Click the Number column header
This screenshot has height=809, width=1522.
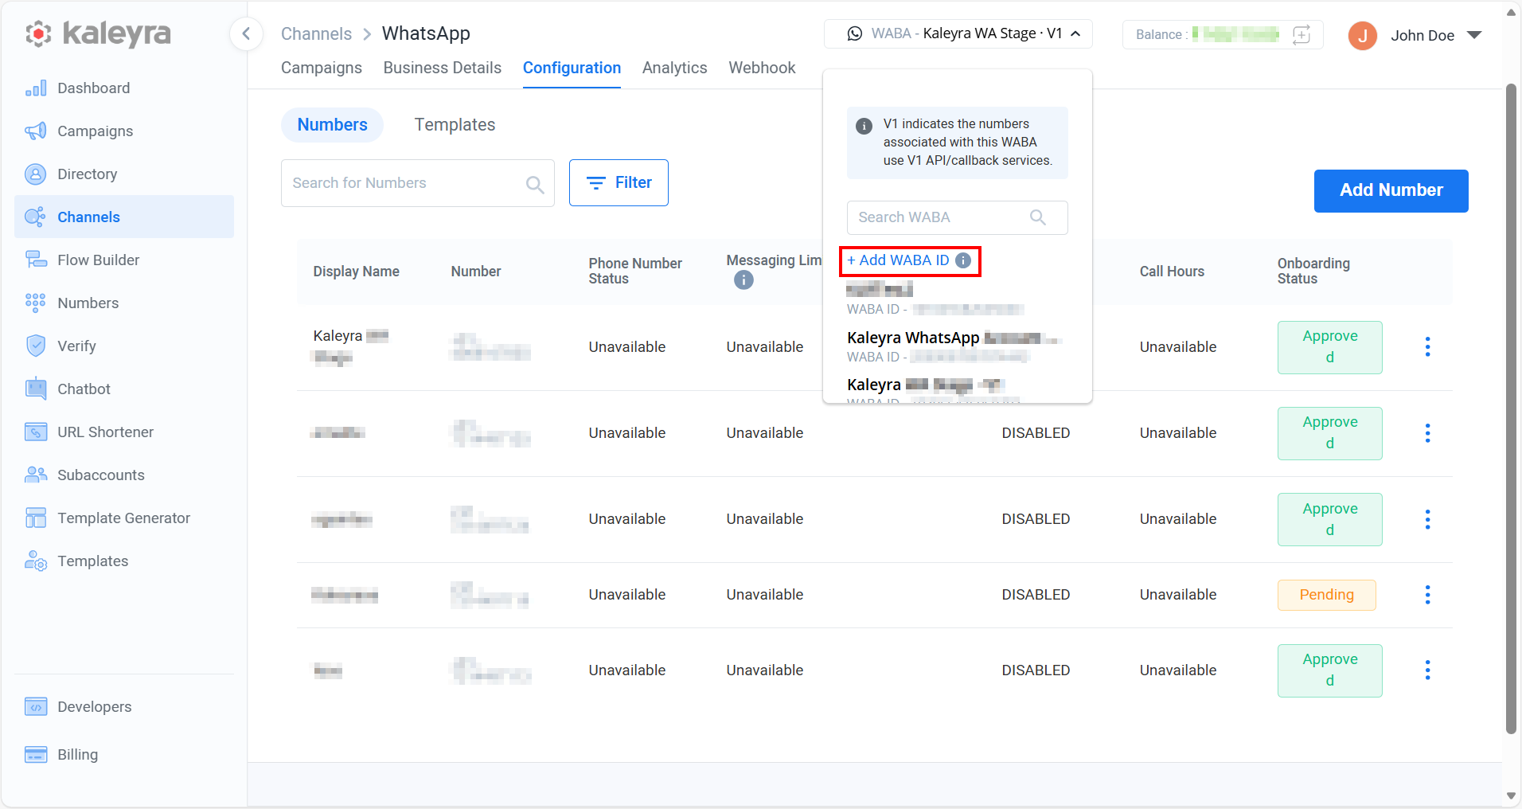(476, 272)
